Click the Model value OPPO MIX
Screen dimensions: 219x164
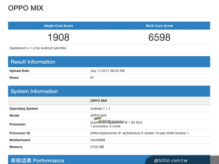[x=98, y=115]
